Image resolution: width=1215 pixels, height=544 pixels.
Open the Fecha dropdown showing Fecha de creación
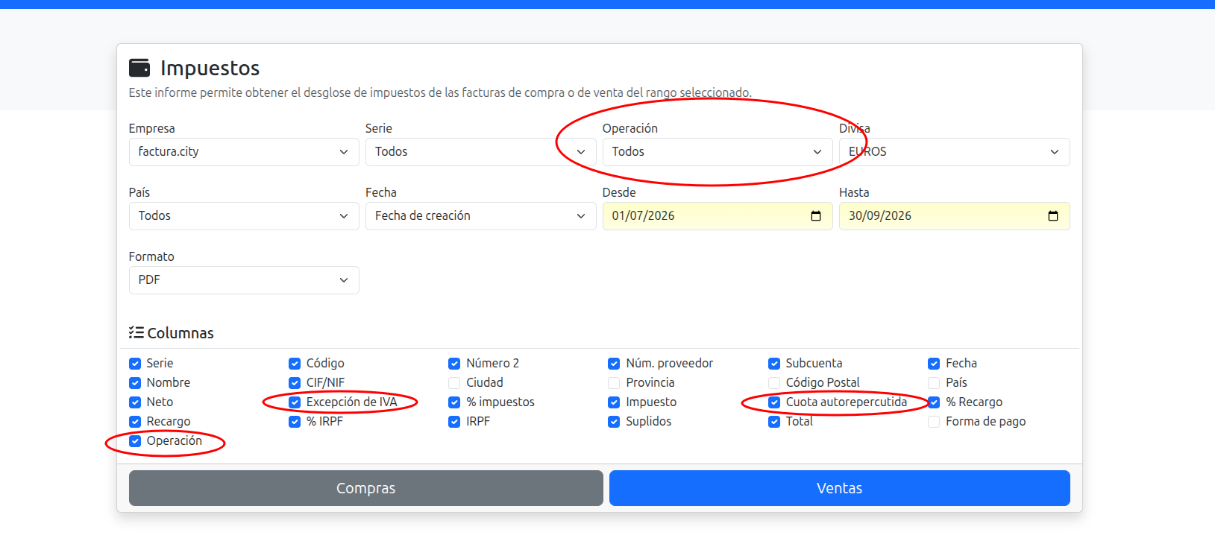tap(480, 216)
